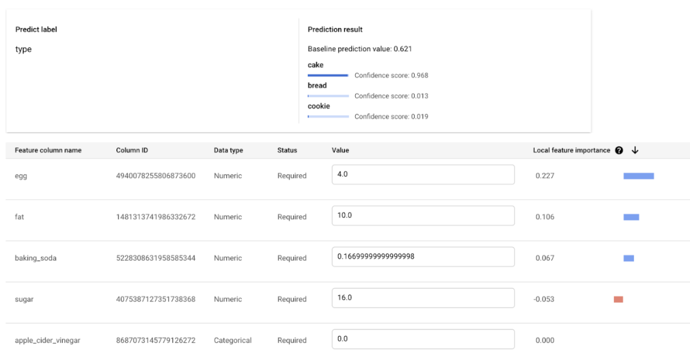Click the cookie confidence score bar
The image size is (690, 364).
[328, 116]
